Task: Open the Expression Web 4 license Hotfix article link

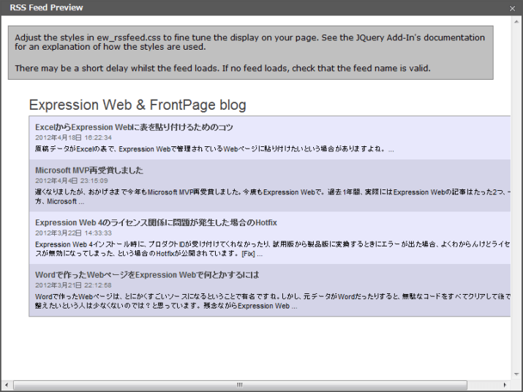Action: coord(156,222)
